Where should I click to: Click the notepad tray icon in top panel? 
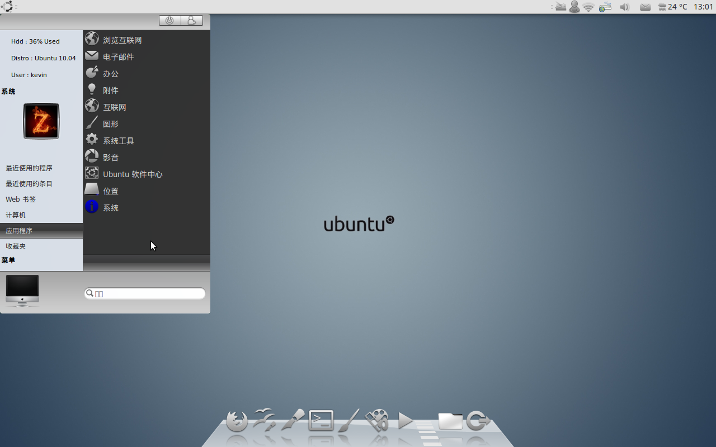(x=560, y=7)
